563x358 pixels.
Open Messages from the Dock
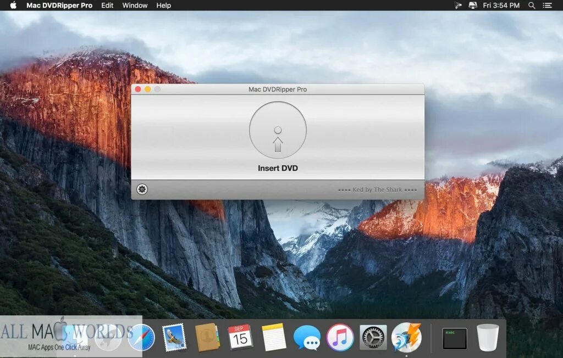[307, 338]
